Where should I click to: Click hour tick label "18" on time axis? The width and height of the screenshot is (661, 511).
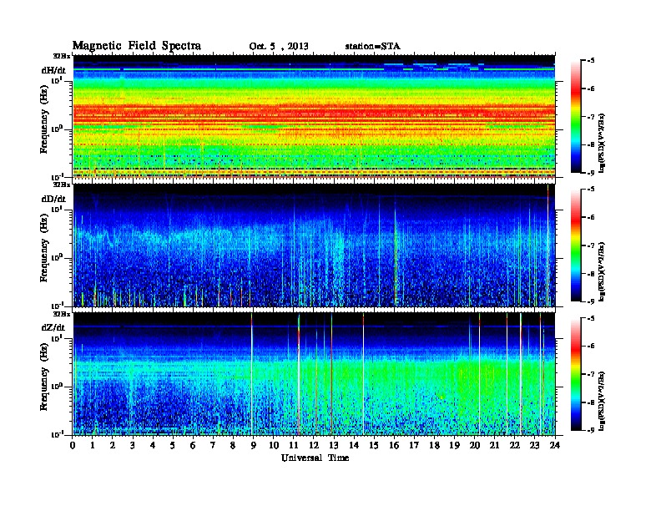click(x=434, y=445)
